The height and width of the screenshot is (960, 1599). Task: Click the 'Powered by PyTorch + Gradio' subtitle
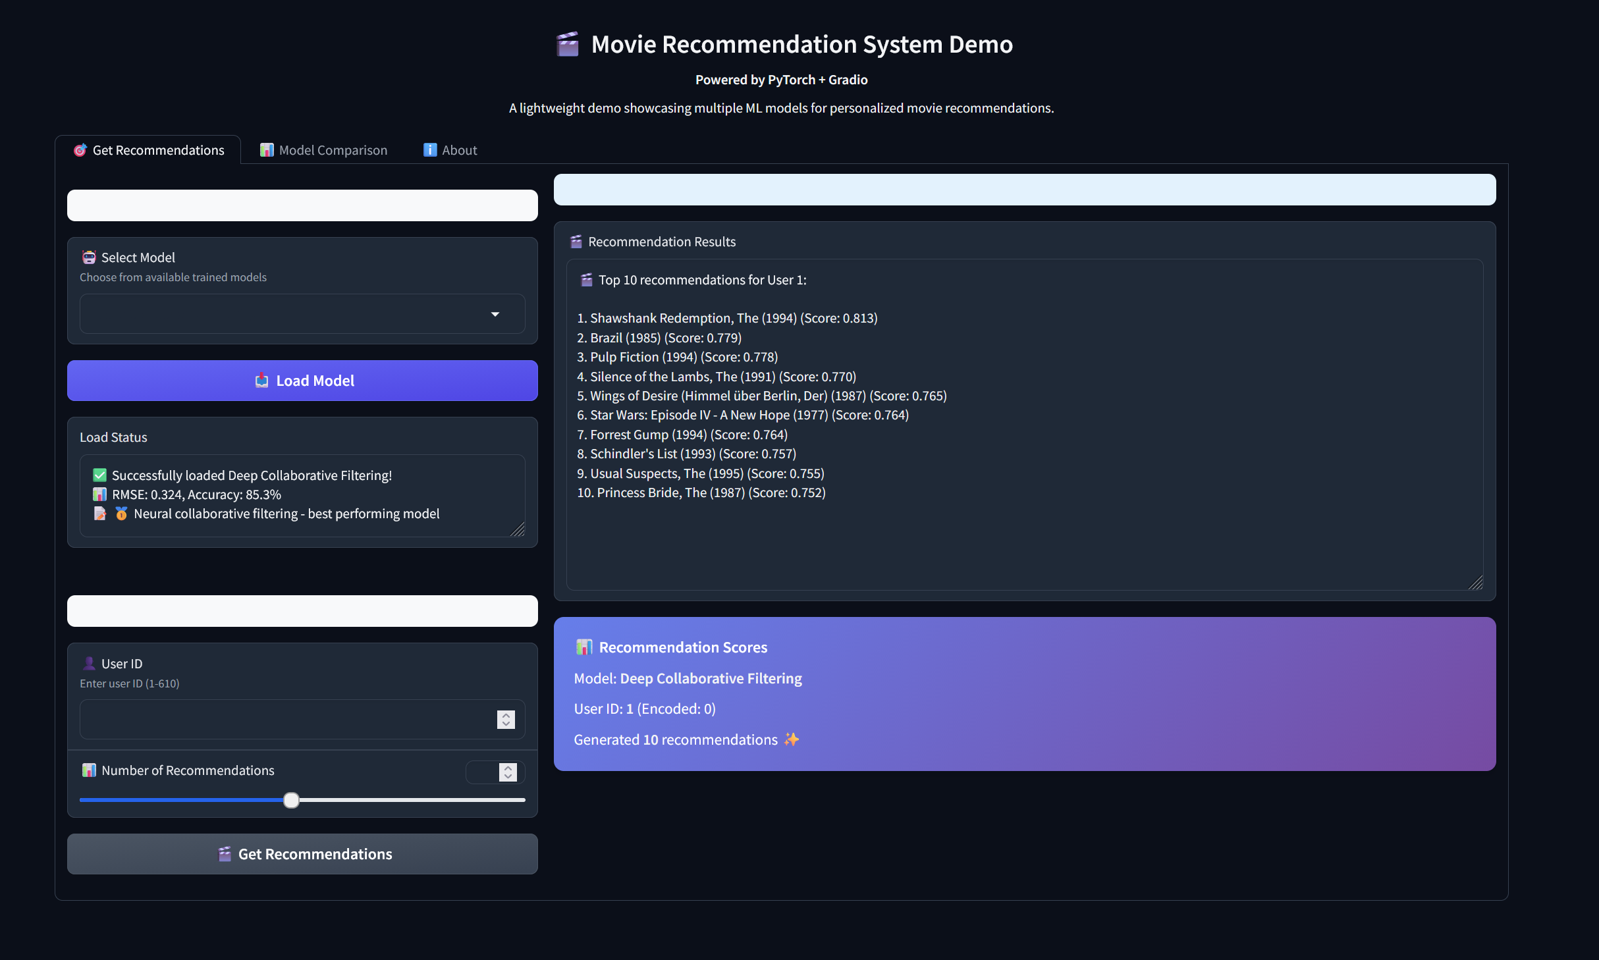click(x=782, y=80)
